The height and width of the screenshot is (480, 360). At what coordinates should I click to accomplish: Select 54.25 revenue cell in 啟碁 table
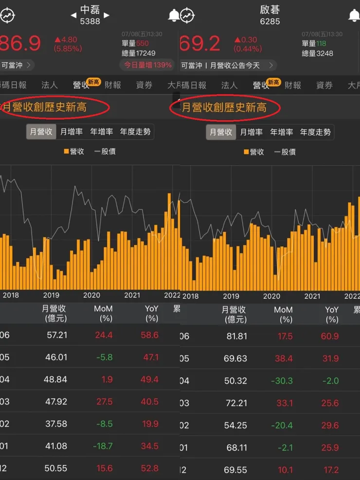[236, 425]
